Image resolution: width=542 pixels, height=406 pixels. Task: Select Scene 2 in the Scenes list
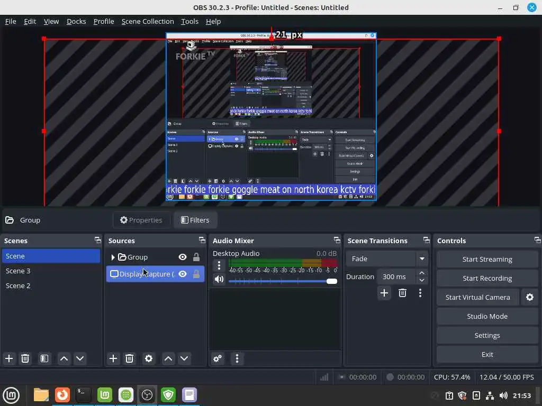click(51, 285)
